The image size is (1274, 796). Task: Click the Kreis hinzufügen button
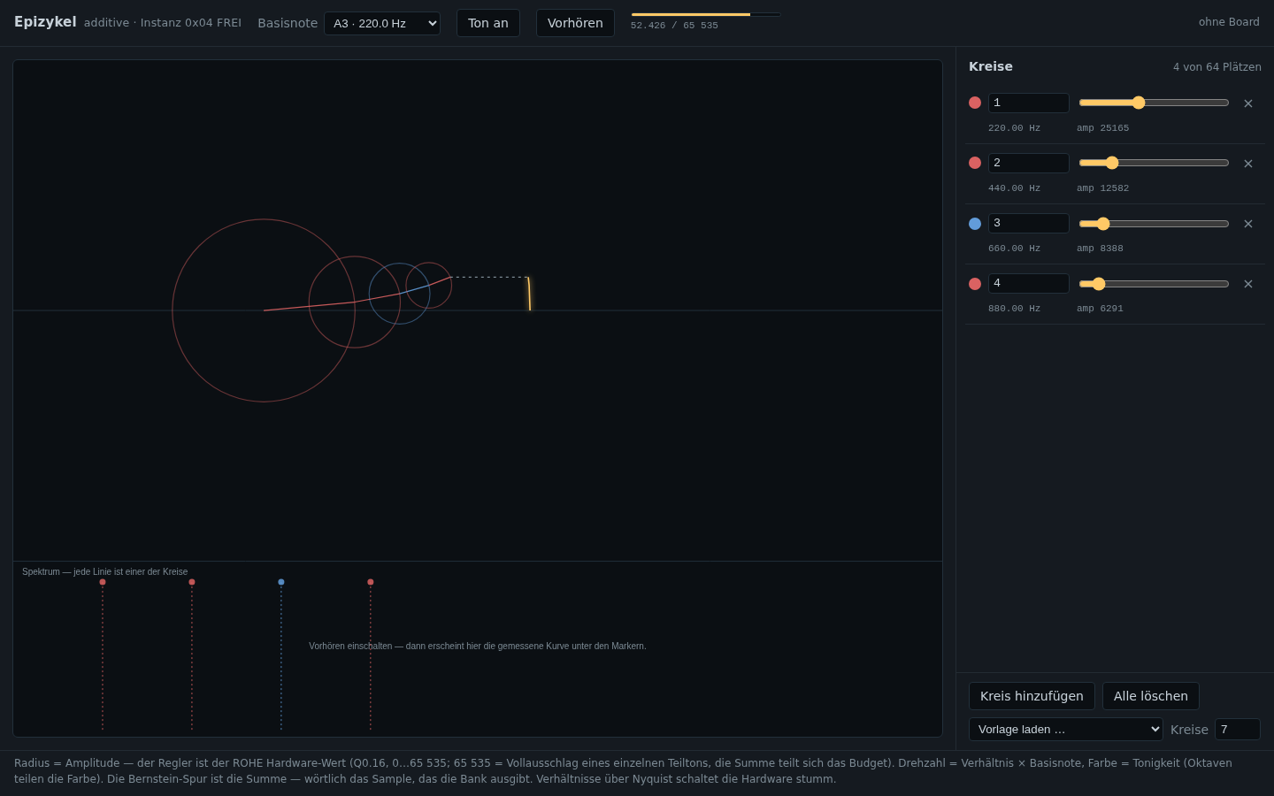[x=1032, y=696]
